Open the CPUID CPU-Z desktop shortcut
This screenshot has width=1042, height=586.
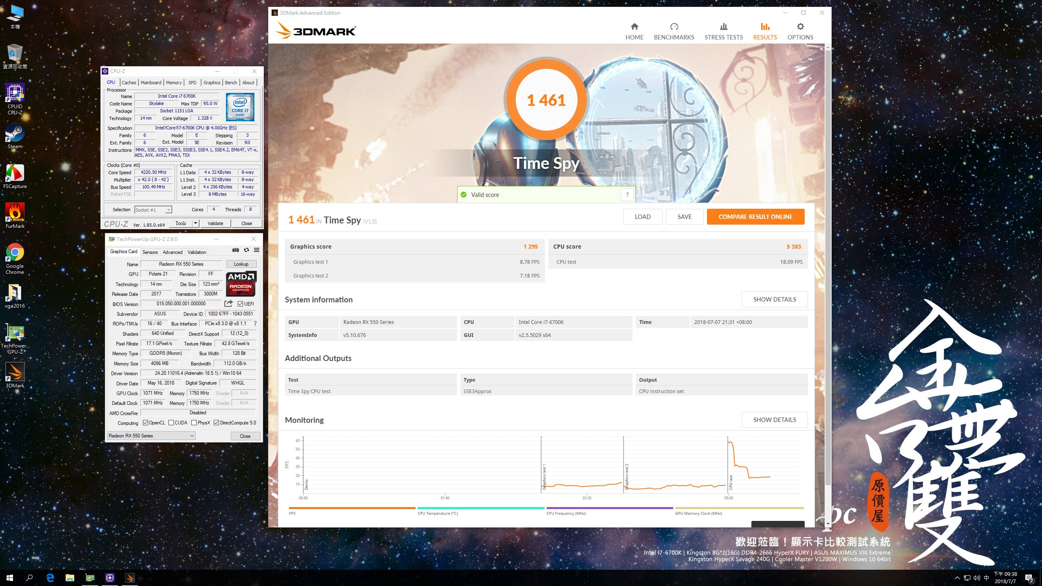[x=15, y=99]
